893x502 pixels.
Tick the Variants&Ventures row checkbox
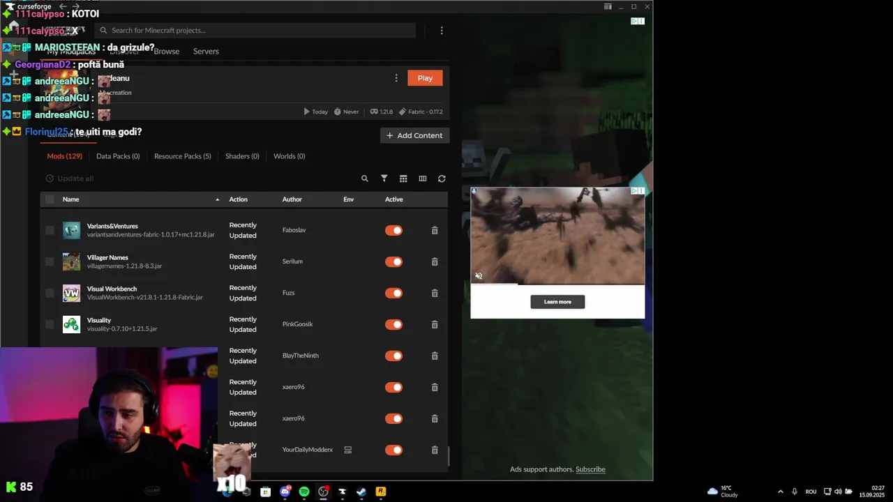pyautogui.click(x=50, y=230)
